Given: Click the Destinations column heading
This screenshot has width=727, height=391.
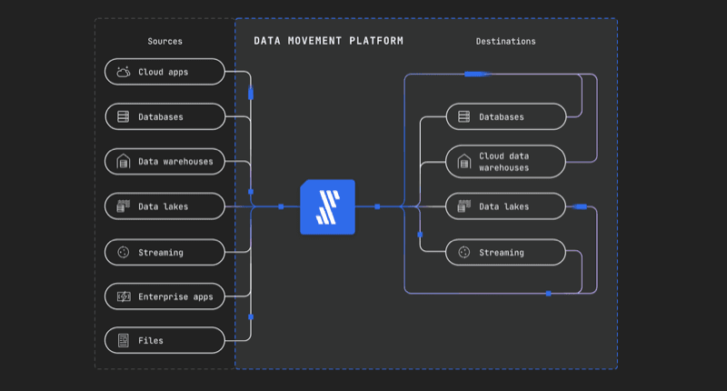Looking at the screenshot, I should coord(505,41).
